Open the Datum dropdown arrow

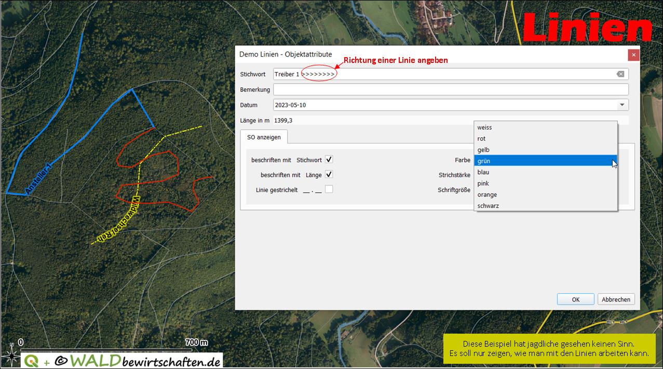point(622,105)
